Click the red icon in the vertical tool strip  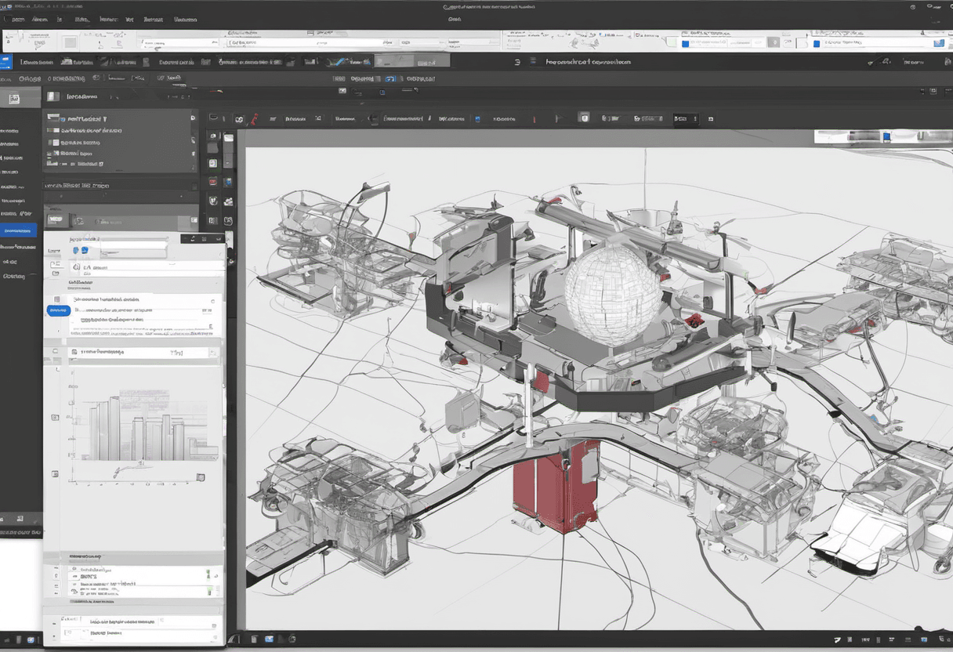(212, 182)
